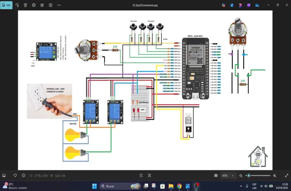Toggle the favorite heart for this photo
Image resolution: width=291 pixels, height=191 pixels.
[x=15, y=176]
